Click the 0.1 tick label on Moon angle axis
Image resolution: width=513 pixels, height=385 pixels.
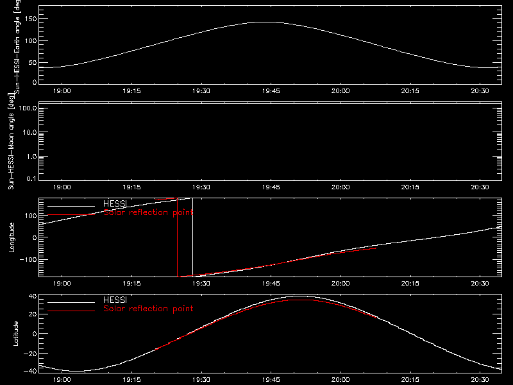click(x=31, y=179)
